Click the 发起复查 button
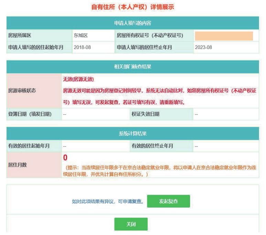 168,201
